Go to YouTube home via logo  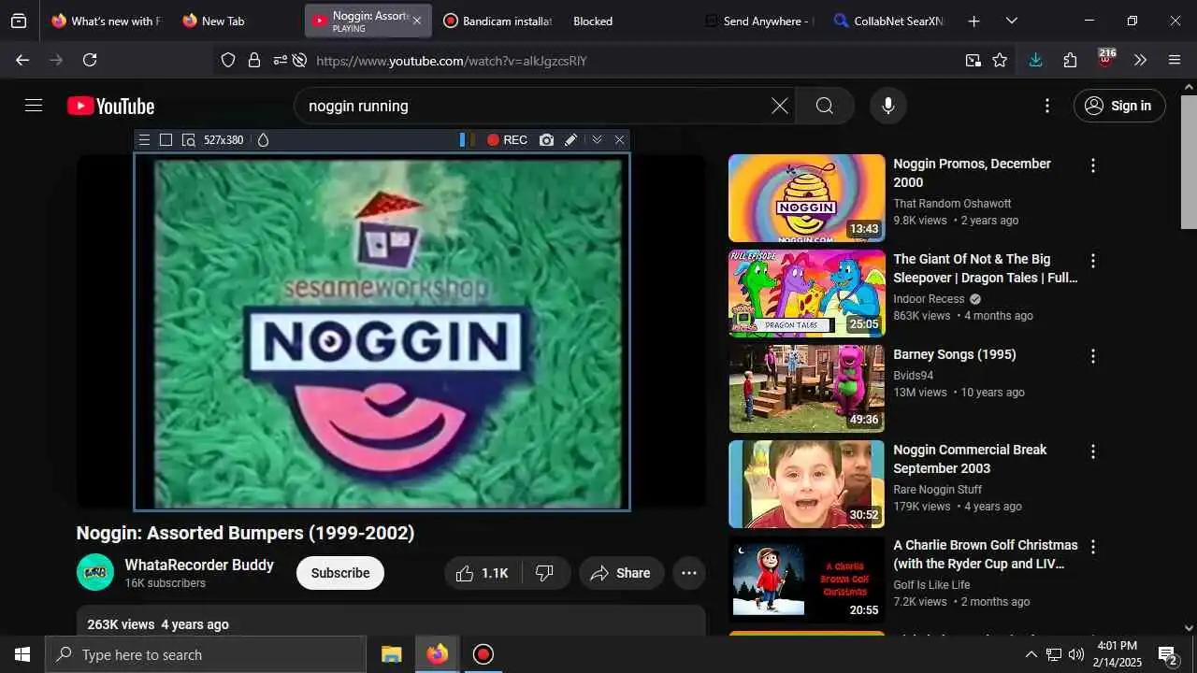click(110, 107)
